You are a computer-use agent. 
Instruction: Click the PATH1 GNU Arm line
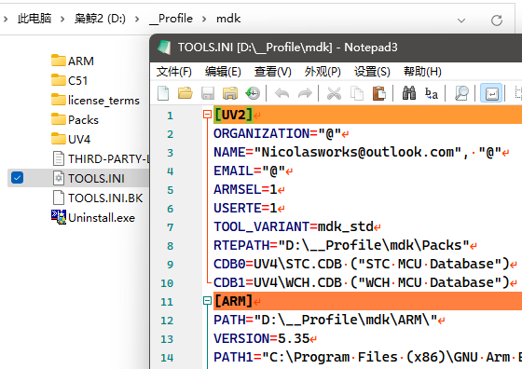coord(367,357)
